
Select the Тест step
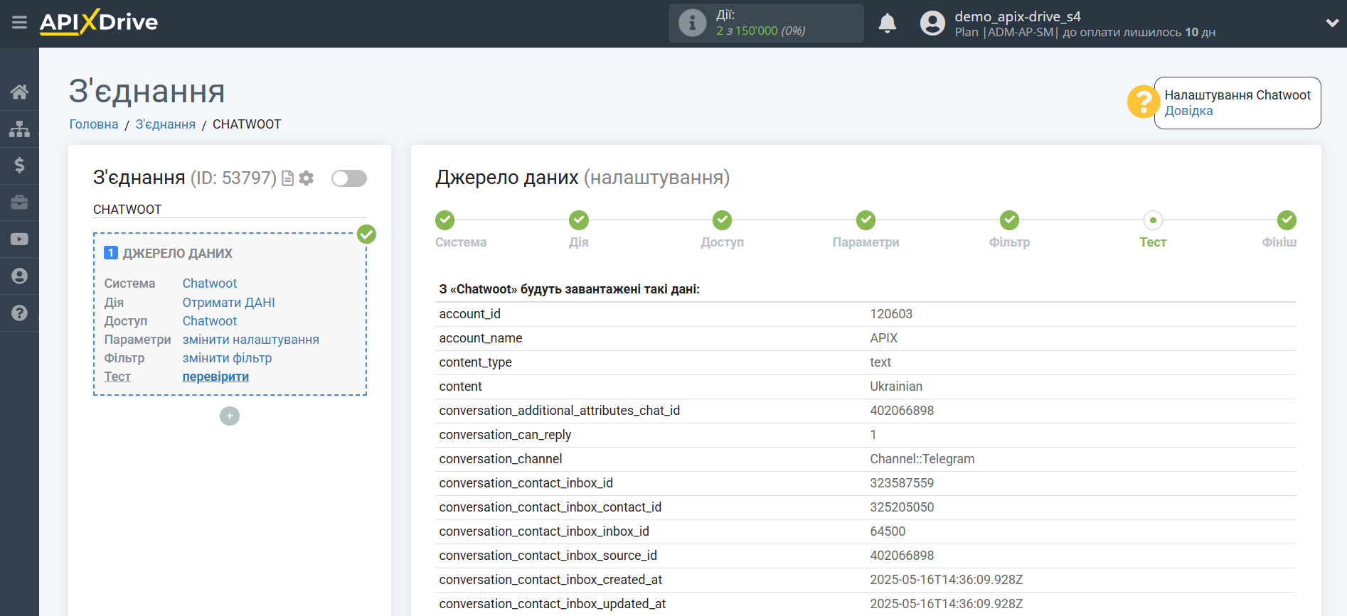(1153, 220)
